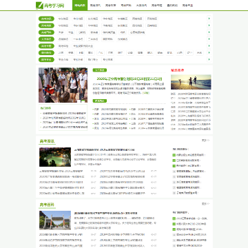Open the school gate article thumbnail

(x=55, y=220)
